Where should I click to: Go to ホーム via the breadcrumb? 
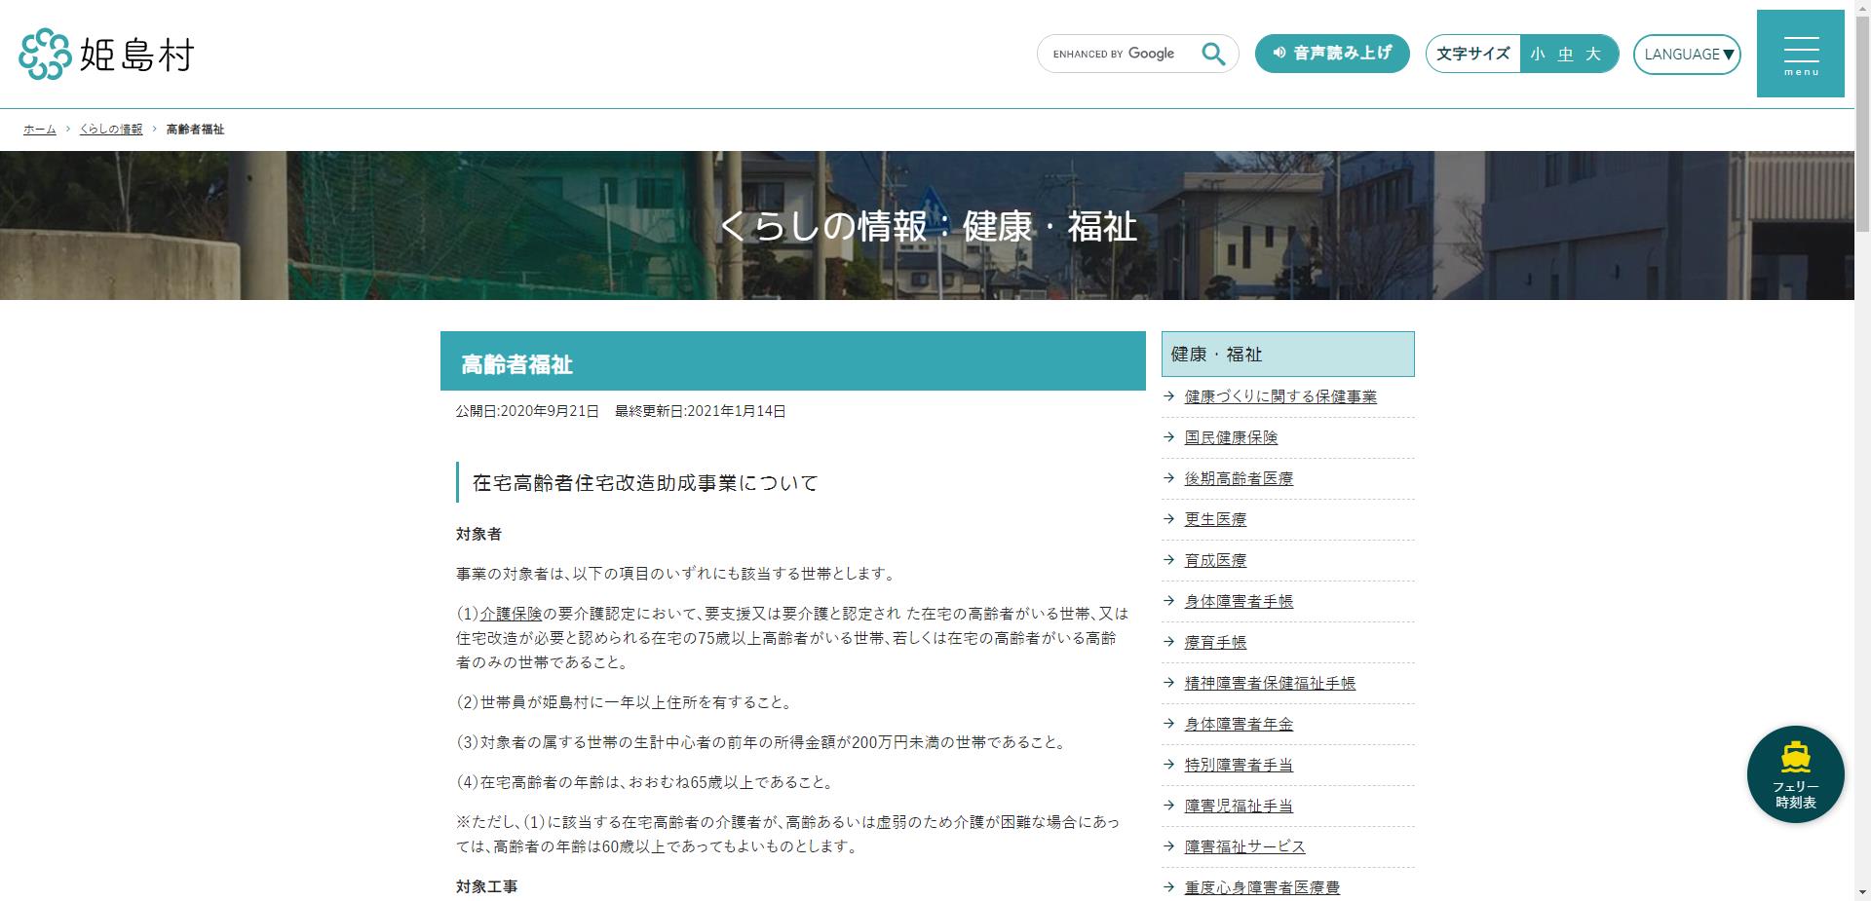[x=39, y=129]
